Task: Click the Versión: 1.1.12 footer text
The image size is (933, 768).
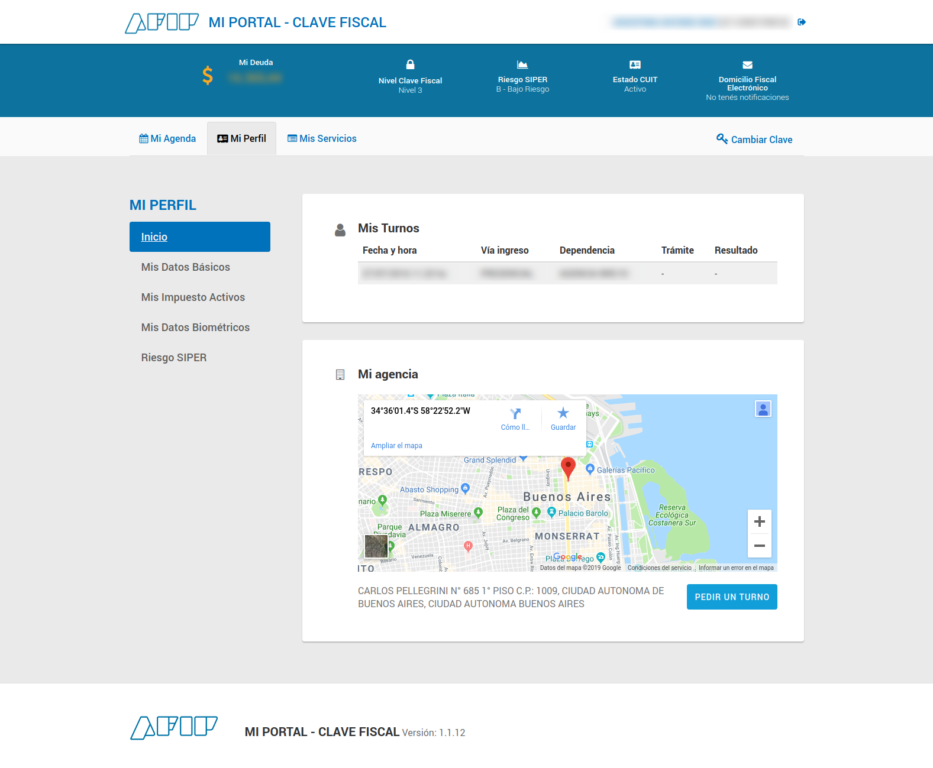Action: pyautogui.click(x=434, y=733)
